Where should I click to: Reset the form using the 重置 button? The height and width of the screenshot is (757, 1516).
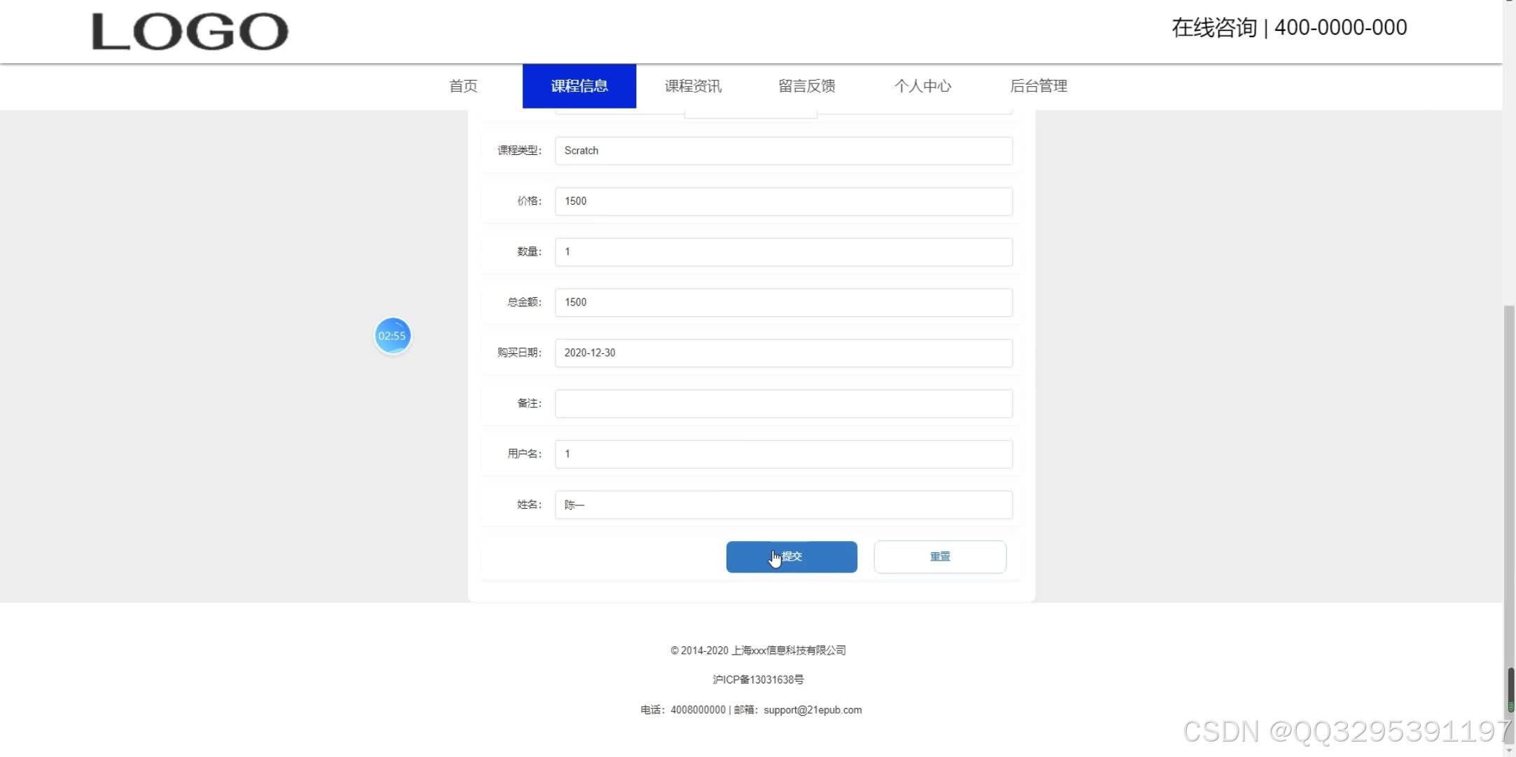click(x=940, y=557)
